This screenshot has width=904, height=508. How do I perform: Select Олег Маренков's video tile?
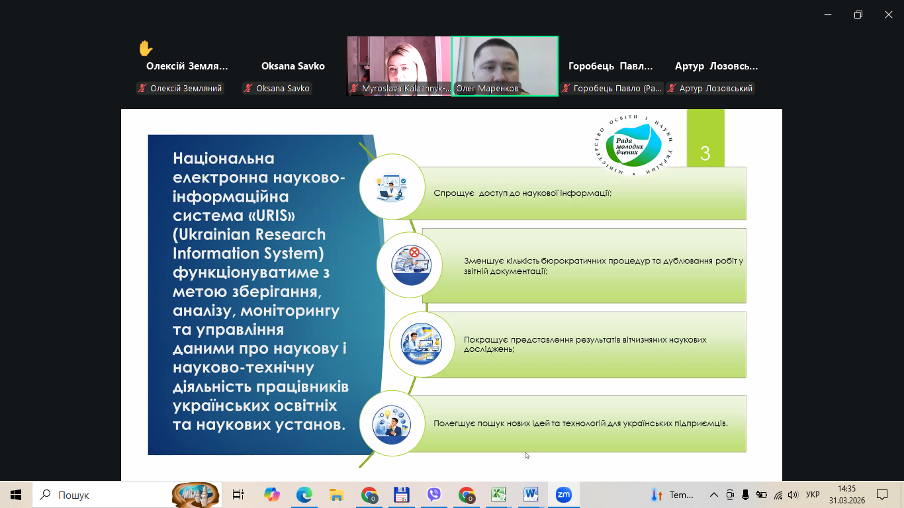click(x=505, y=66)
